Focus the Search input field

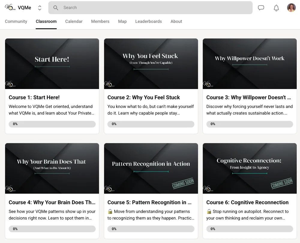(150, 8)
